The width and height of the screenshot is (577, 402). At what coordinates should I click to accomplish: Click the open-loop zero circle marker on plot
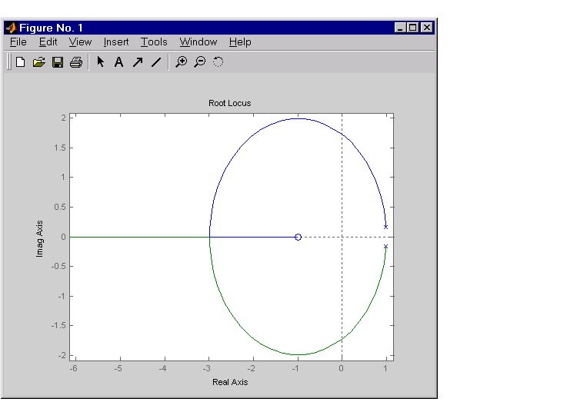[298, 237]
